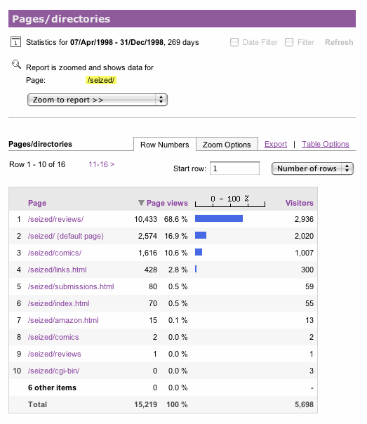This screenshot has width=367, height=424.
Task: Enable the Date Filter checkbox
Action: [234, 42]
